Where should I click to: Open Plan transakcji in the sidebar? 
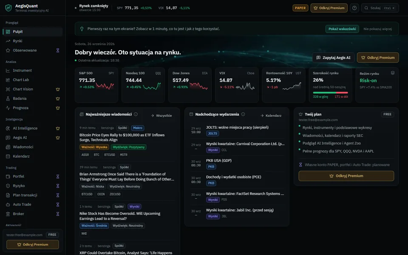33,195
